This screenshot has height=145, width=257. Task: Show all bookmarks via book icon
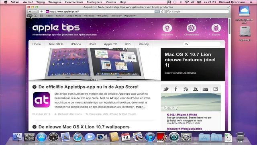[36, 16]
